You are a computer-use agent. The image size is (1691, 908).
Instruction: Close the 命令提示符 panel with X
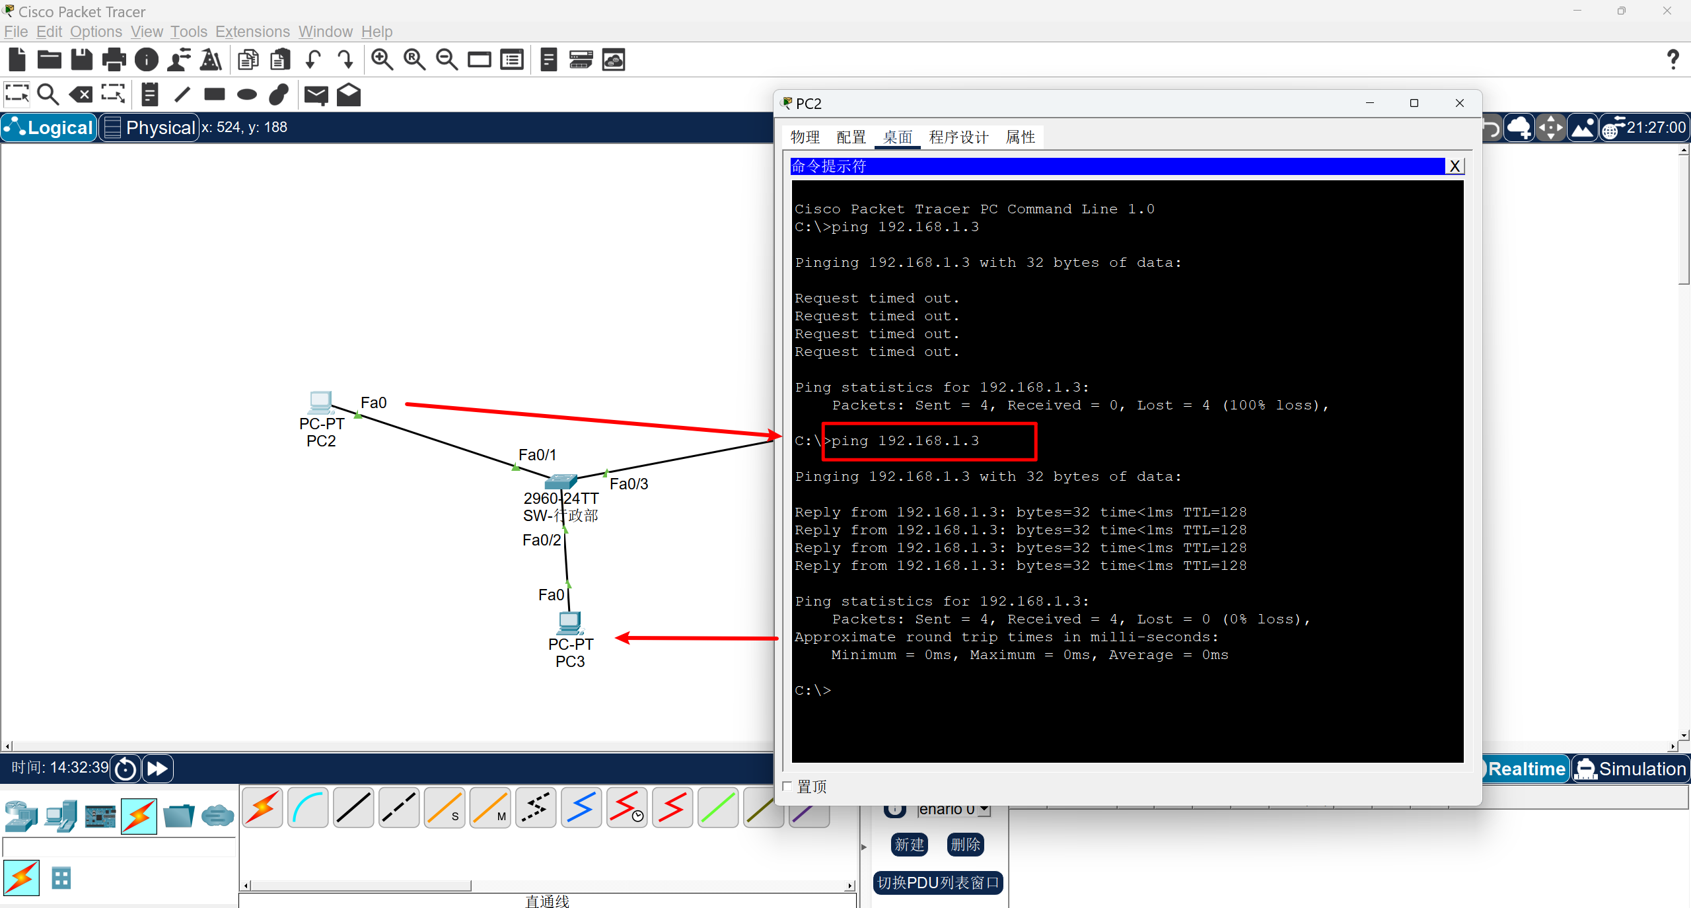[1455, 166]
